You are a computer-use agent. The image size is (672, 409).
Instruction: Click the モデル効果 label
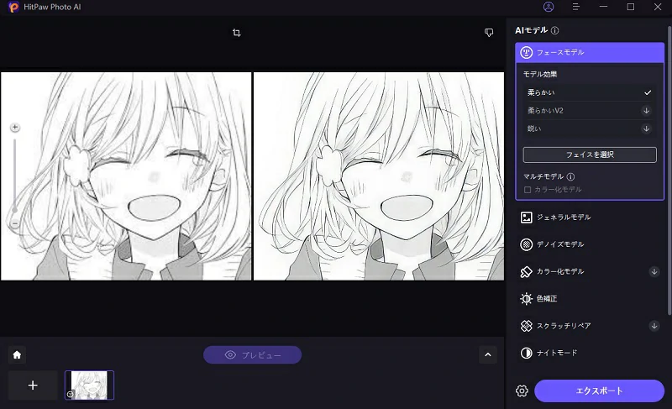point(540,74)
